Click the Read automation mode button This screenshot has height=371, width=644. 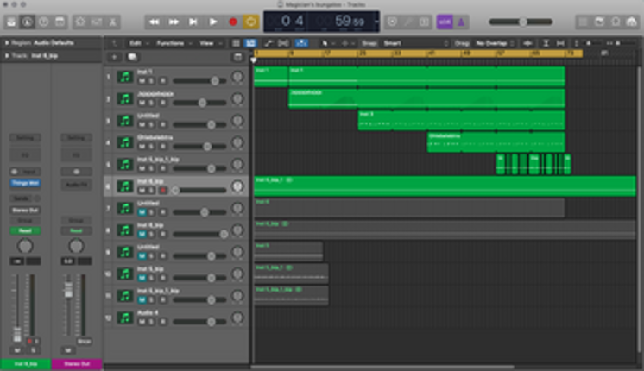coord(25,230)
